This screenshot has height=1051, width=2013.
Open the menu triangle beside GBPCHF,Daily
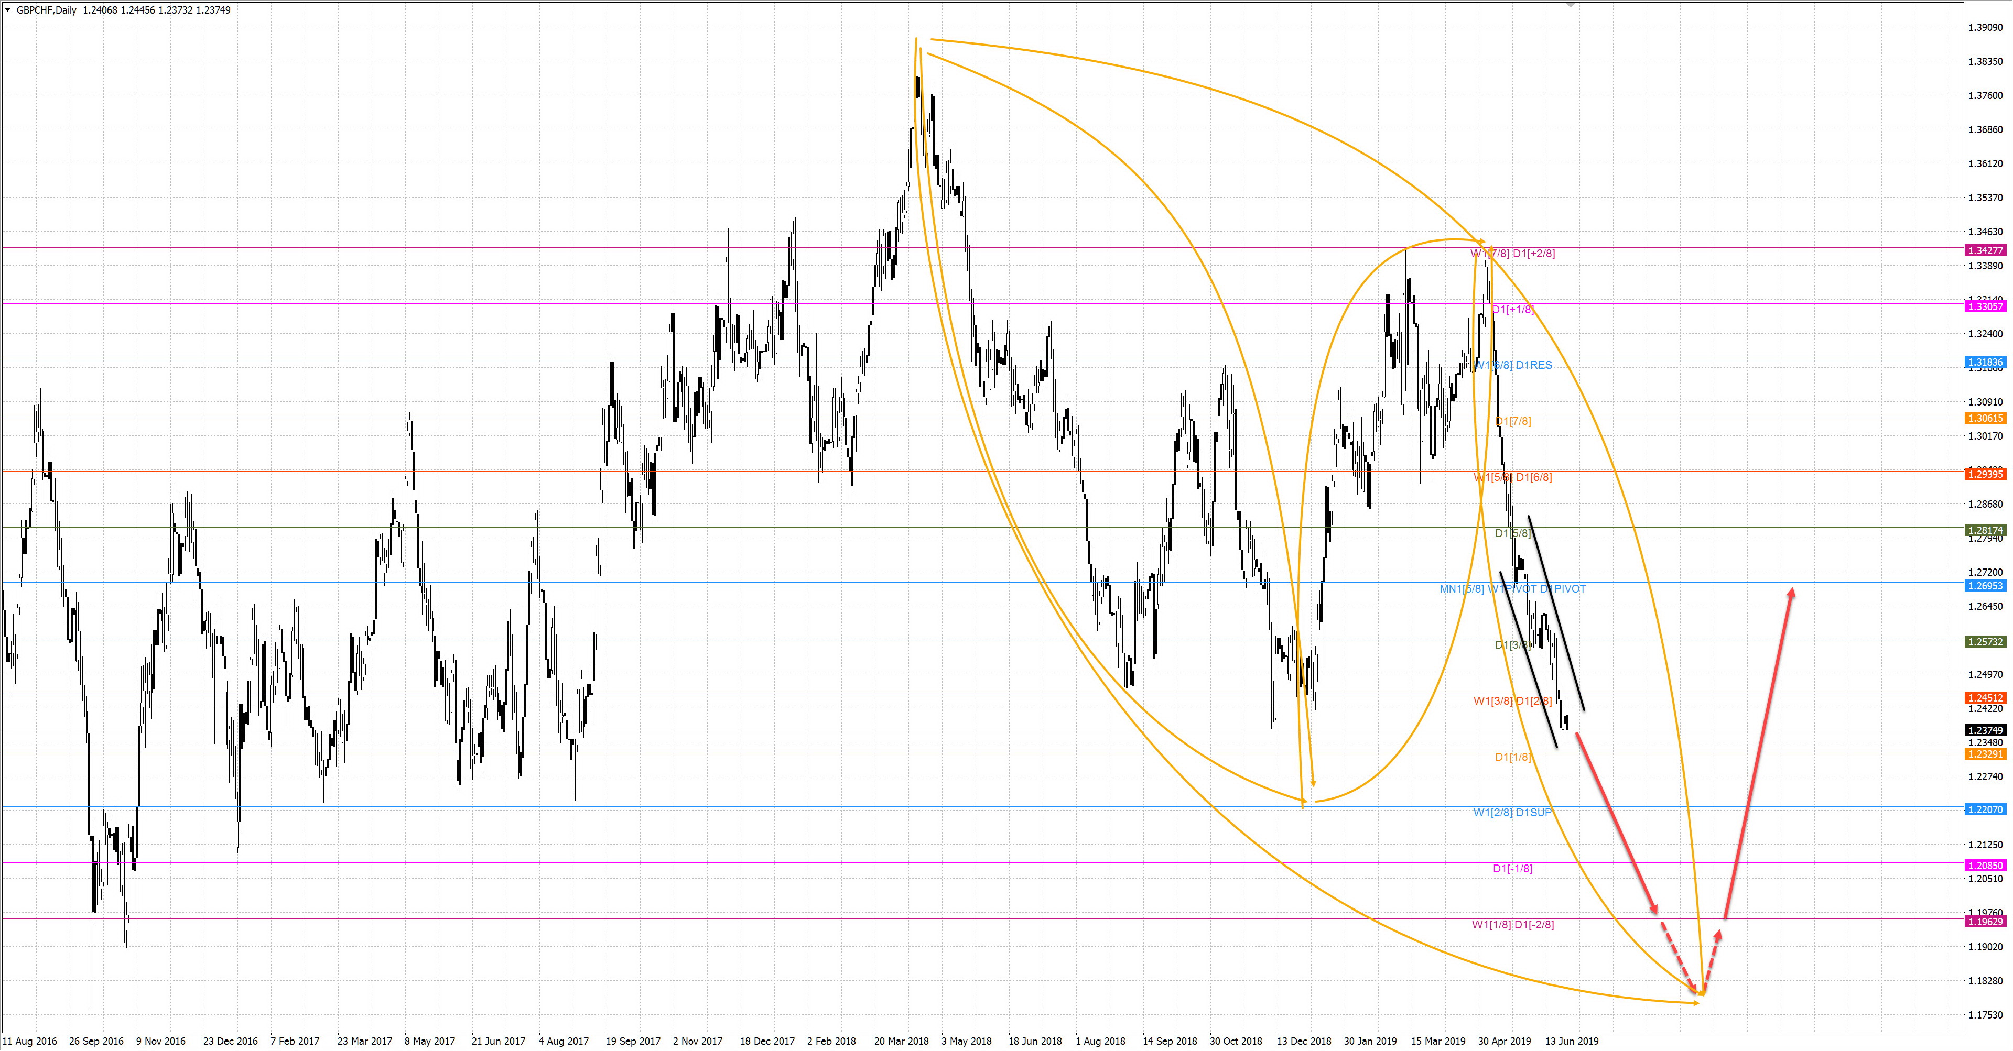click(x=8, y=10)
